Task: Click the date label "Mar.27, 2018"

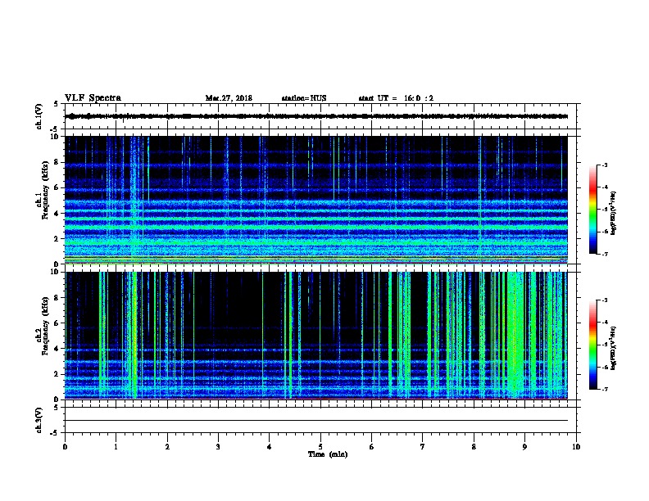Action: click(x=229, y=98)
